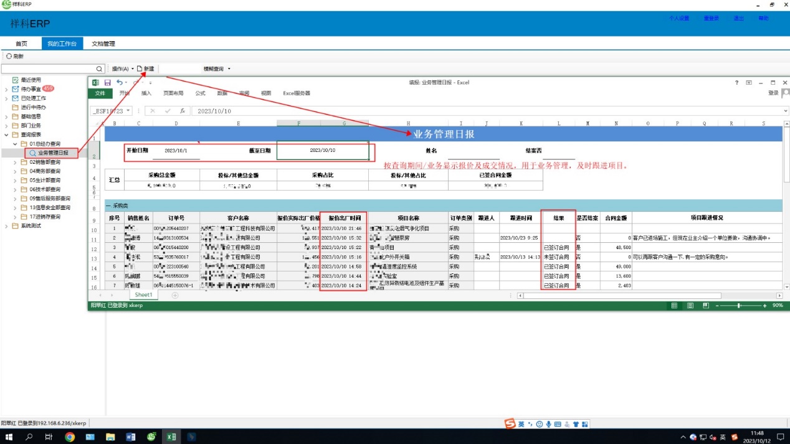The image size is (790, 444).
Task: Click Page Break Preview icon
Action: click(x=705, y=306)
